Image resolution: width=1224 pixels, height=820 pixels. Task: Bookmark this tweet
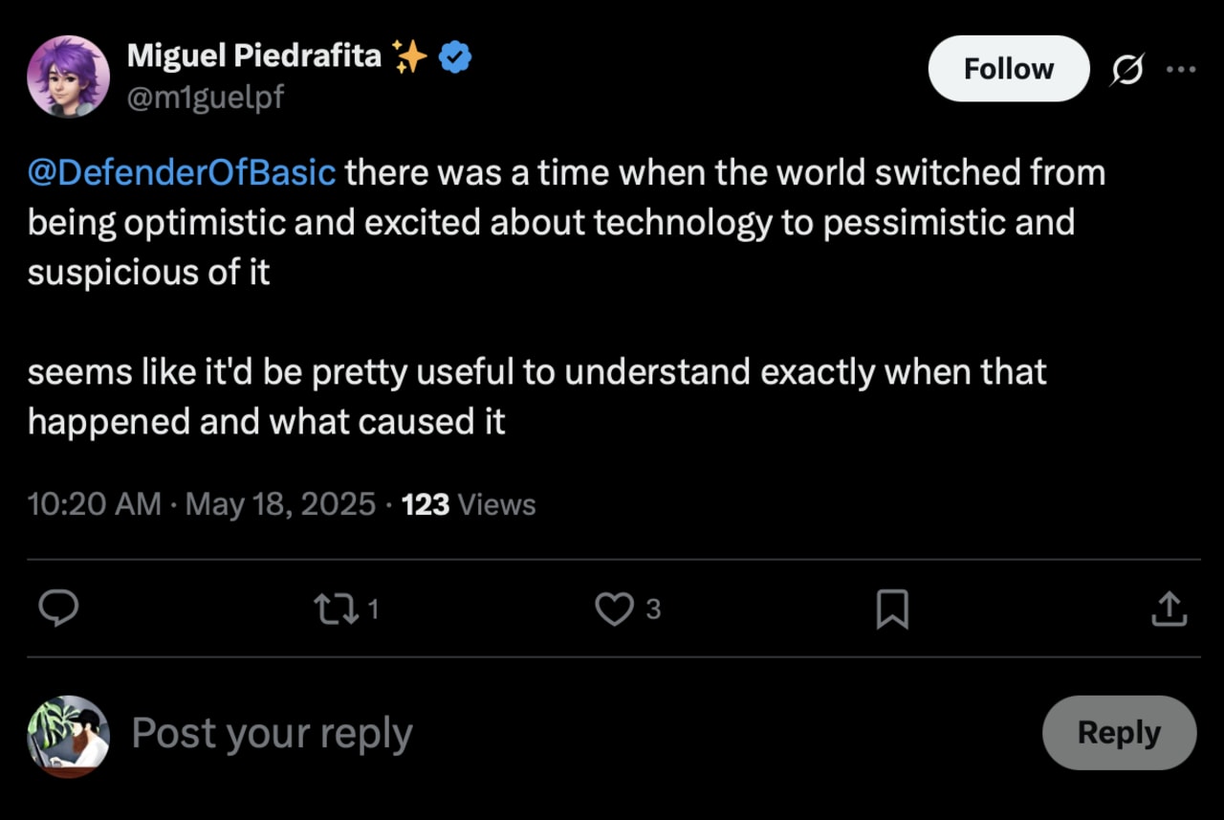coord(892,609)
